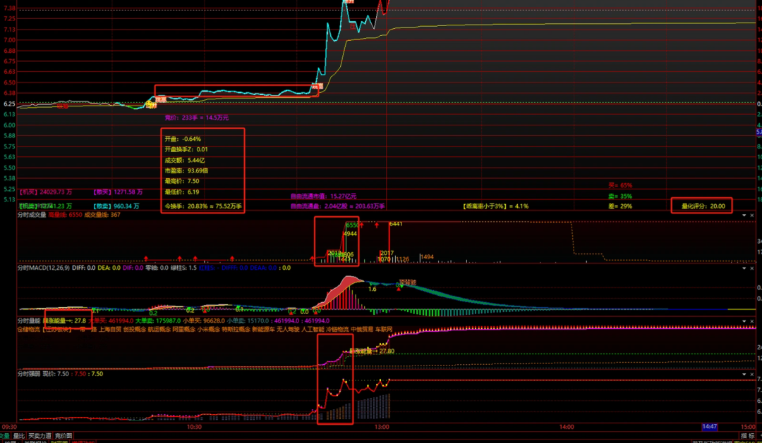Click the 15:00 label on time axis
This screenshot has height=443, width=762.
[749, 427]
